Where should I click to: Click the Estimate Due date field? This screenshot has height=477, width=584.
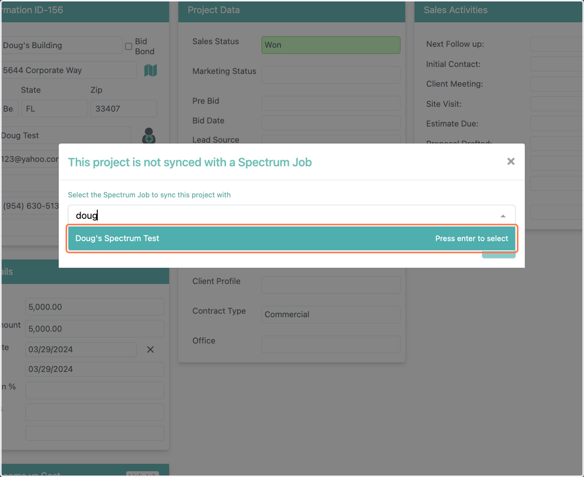[557, 124]
